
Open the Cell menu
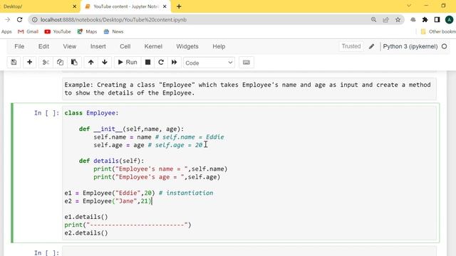(125, 46)
